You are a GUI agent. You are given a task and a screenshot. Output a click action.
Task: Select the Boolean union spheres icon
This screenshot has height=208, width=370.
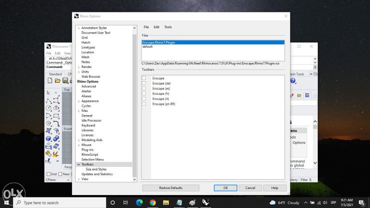coord(56,138)
